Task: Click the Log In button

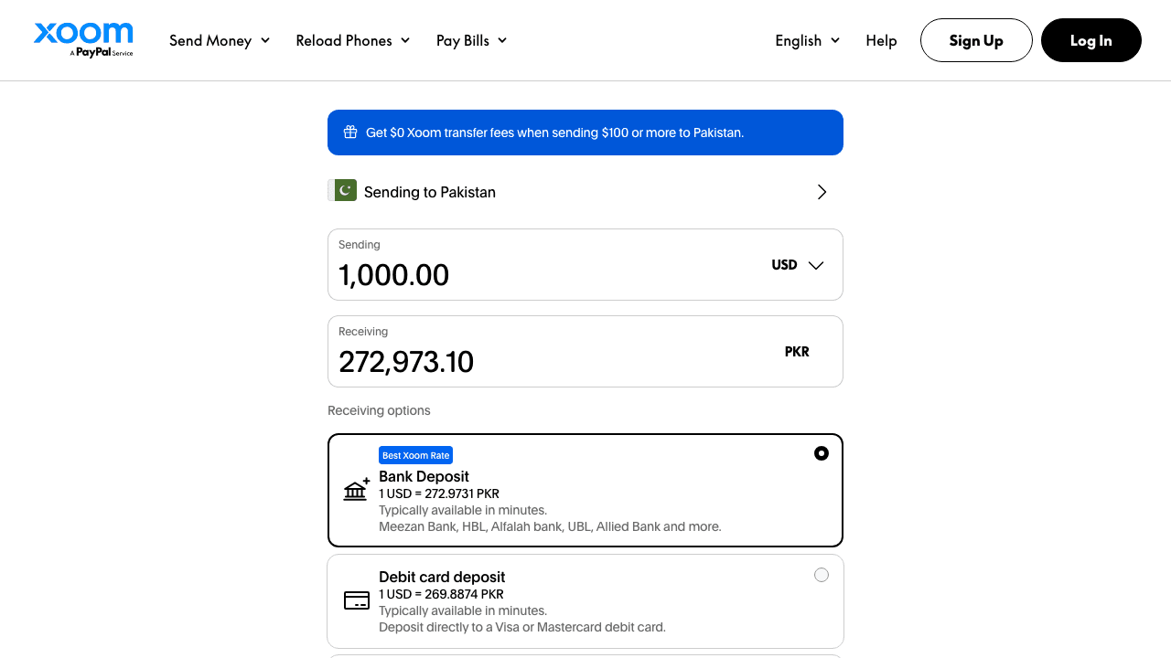Action: click(x=1091, y=40)
